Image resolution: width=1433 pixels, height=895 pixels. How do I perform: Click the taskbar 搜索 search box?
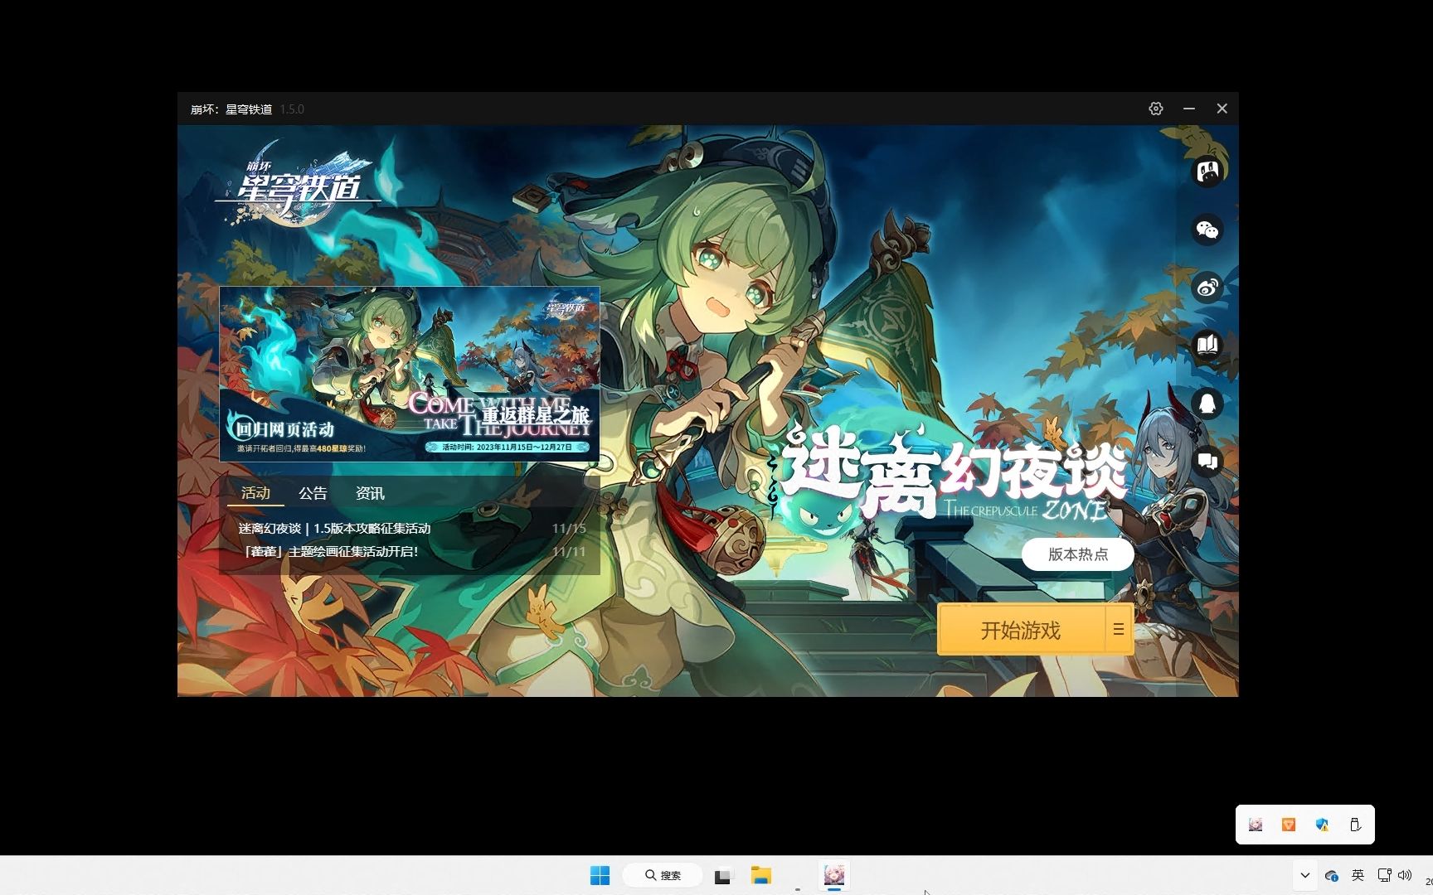[x=663, y=875]
